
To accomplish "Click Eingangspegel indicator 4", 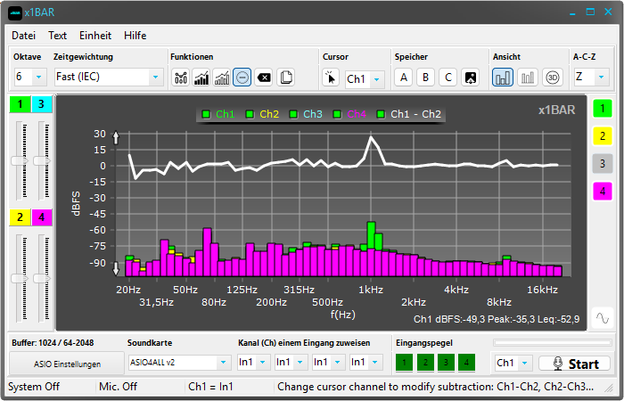I will 466,363.
